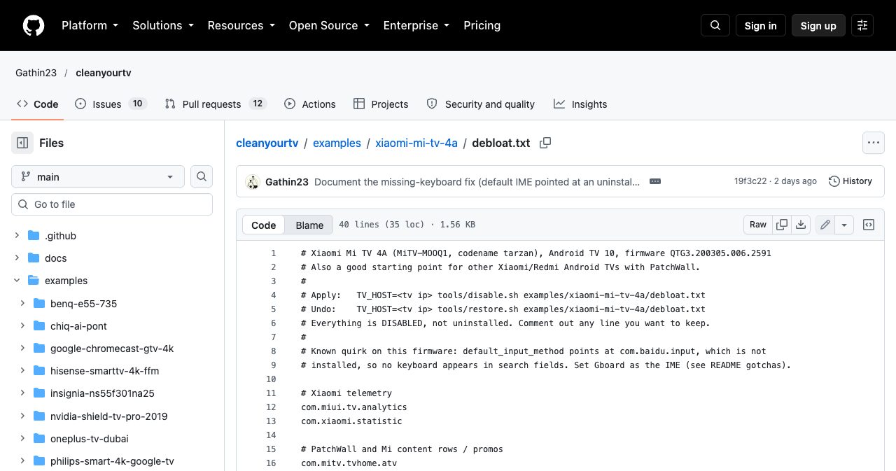Screen dimensions: 896x471
Task: Open commit 19f3c22
Action: (750, 181)
